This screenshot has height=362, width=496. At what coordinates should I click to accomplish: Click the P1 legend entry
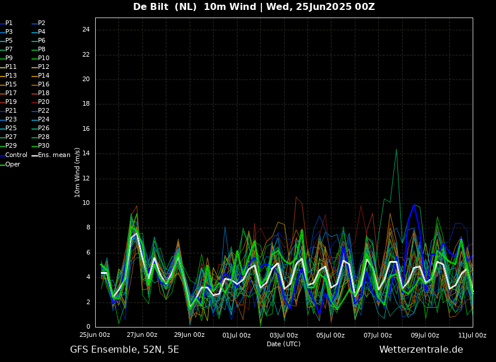6,23
